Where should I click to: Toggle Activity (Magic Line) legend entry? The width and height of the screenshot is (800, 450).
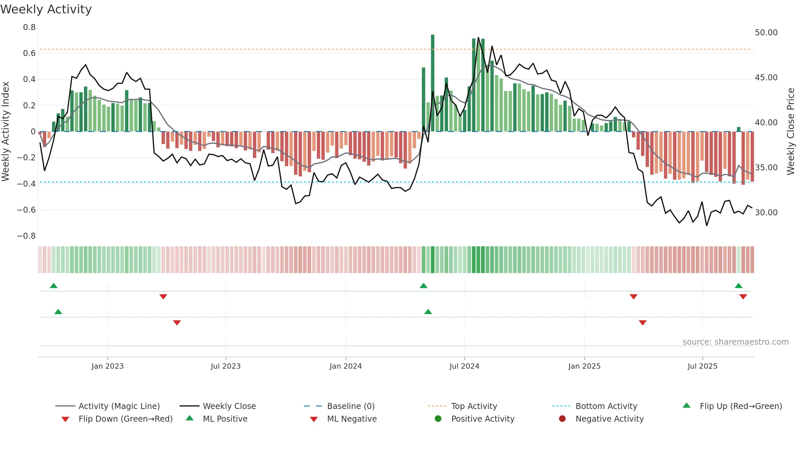tap(108, 406)
